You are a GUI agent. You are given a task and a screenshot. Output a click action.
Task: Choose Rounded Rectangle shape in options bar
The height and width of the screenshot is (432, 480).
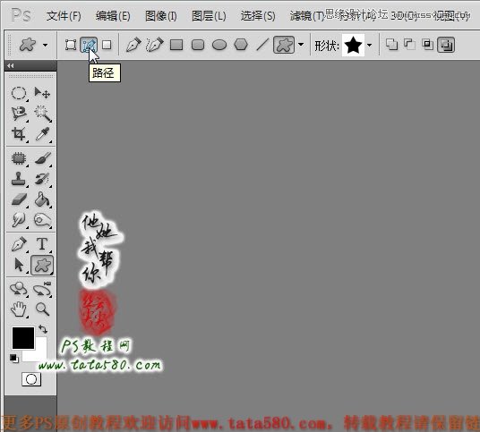[x=198, y=45]
